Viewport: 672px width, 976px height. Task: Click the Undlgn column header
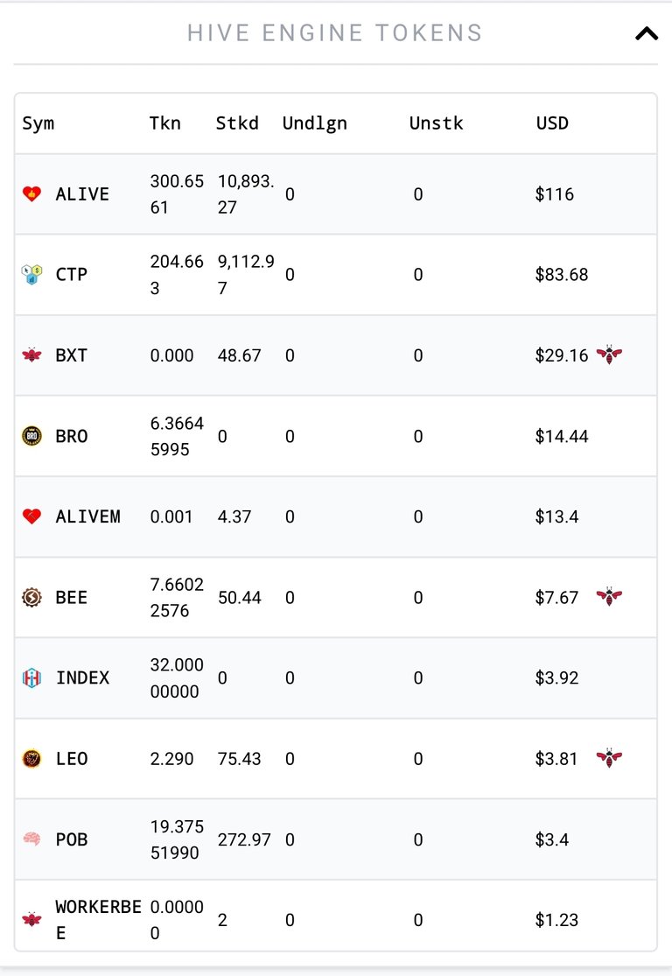coord(315,123)
